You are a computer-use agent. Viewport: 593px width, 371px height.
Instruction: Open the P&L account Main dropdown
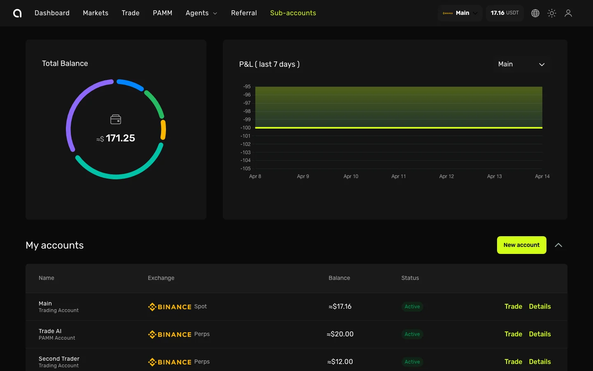click(x=521, y=64)
